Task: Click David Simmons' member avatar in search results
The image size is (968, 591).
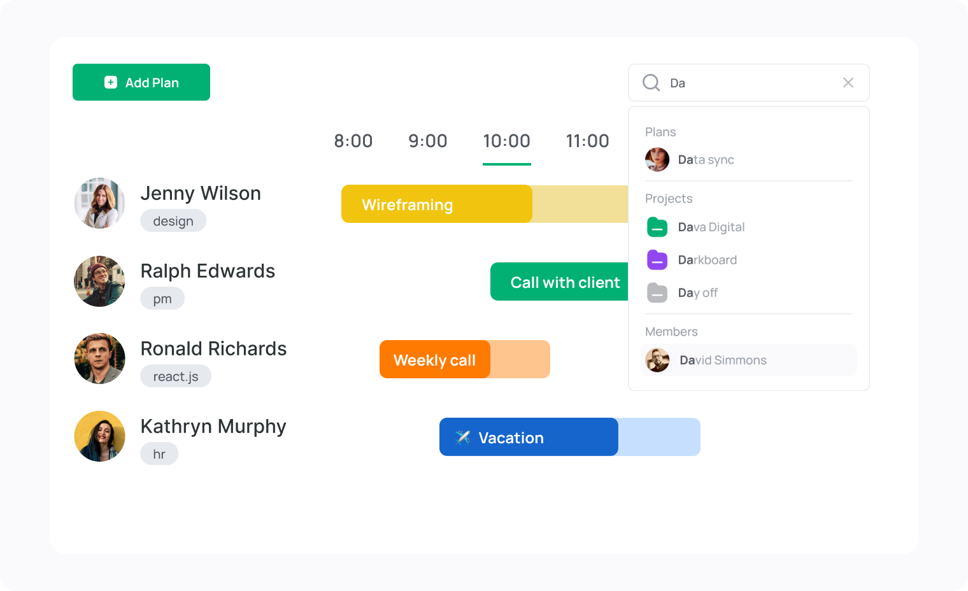Action: [x=657, y=360]
